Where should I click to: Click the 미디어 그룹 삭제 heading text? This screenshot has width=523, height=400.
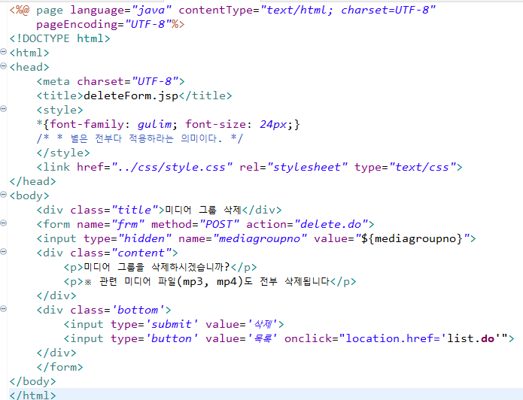coord(203,210)
